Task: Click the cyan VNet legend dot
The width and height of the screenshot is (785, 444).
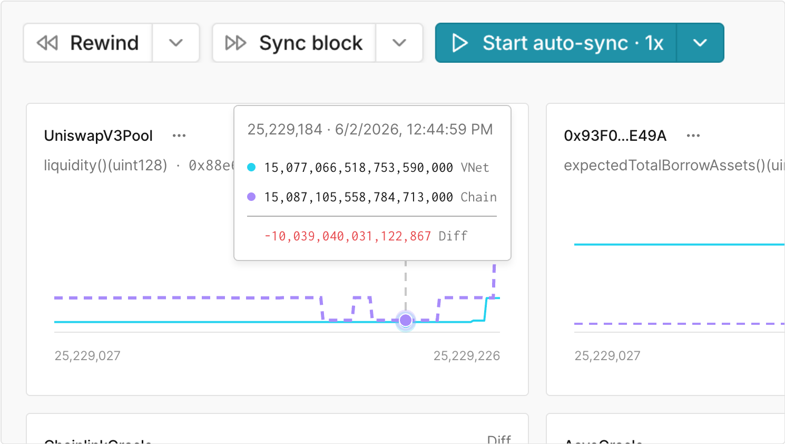Action: pos(251,167)
